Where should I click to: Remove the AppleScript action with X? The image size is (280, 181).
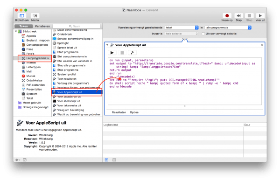pos(262,45)
